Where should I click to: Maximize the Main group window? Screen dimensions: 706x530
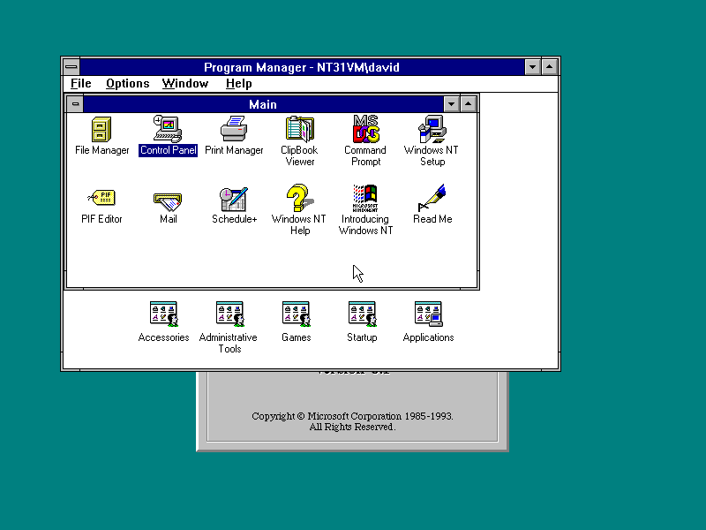[x=469, y=104]
